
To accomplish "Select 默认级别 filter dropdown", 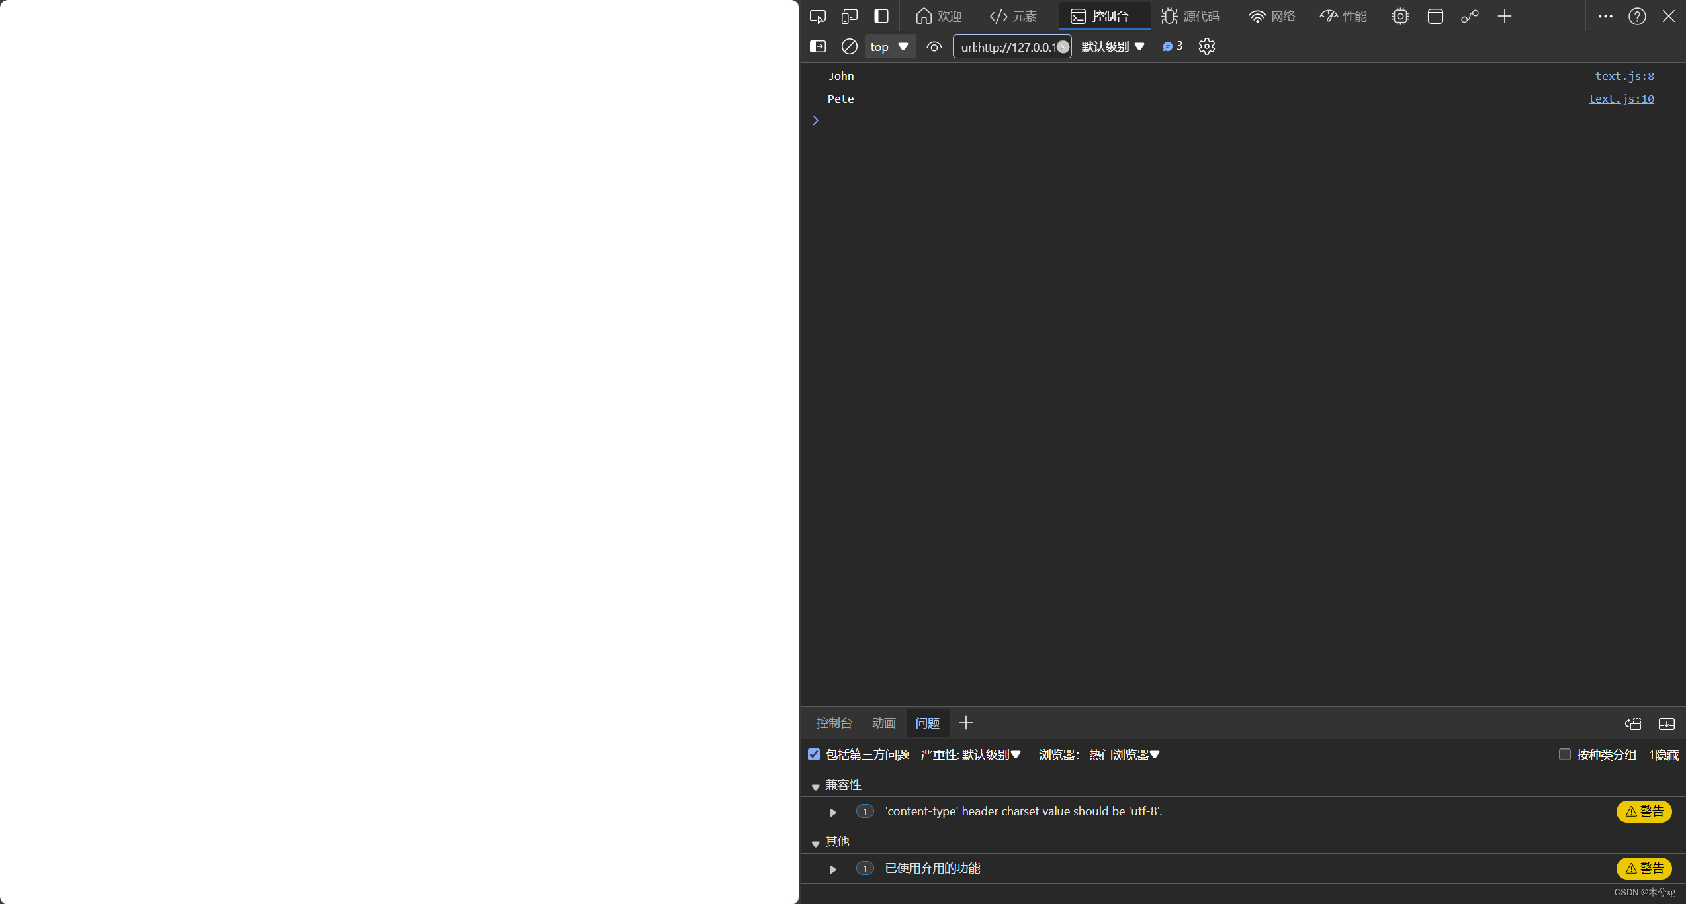I will pos(1112,46).
